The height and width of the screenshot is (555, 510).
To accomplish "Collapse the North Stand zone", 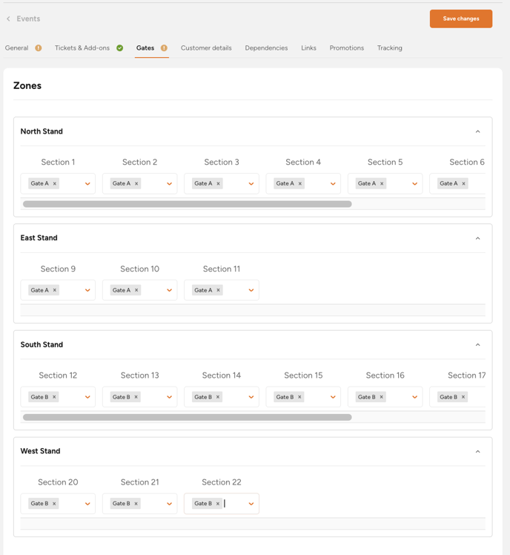I will [x=477, y=132].
